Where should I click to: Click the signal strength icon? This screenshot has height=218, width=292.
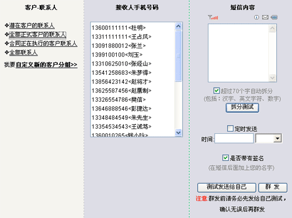tap(213, 18)
